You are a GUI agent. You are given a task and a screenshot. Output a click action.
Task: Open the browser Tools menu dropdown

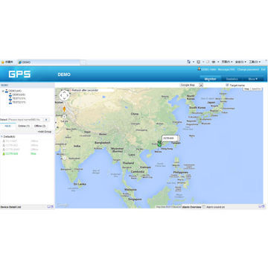pos(255,62)
